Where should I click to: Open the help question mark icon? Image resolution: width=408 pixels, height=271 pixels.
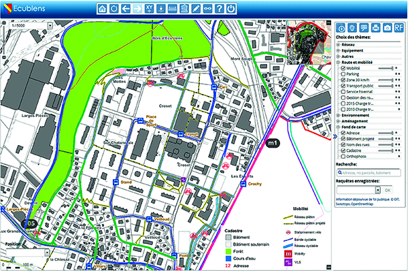click(x=219, y=8)
